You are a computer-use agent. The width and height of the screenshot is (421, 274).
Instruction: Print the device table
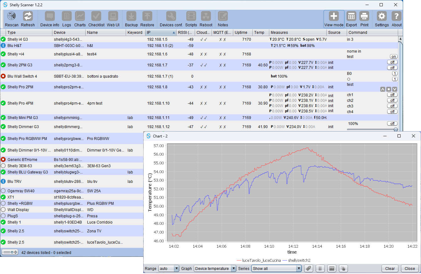pyautogui.click(x=364, y=19)
